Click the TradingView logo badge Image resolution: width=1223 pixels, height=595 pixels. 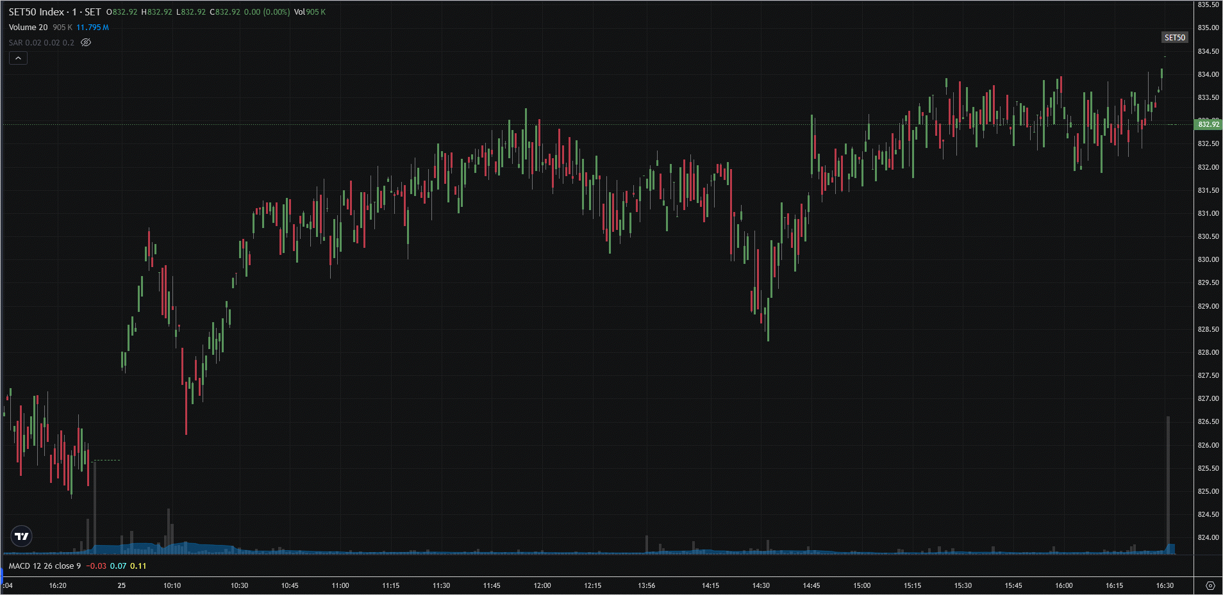click(22, 536)
